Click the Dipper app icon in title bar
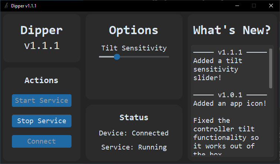Viewport: 280px width, 164px height. click(x=6, y=6)
